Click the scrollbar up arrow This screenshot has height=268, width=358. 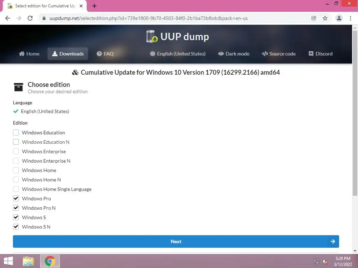click(x=355, y=28)
